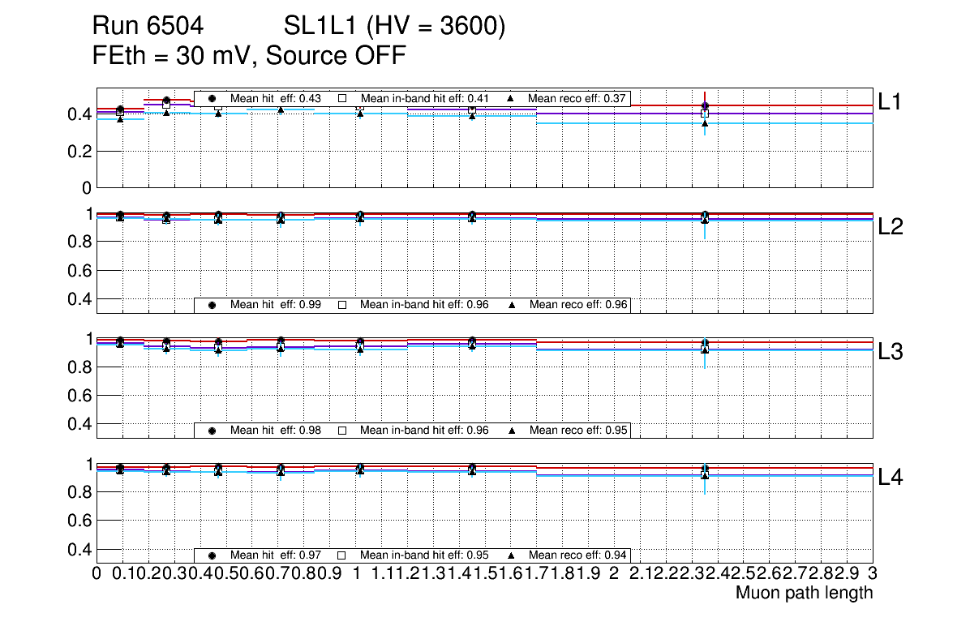Click the open square marker in L1 legend
The image size is (970, 626).
pos(341,99)
